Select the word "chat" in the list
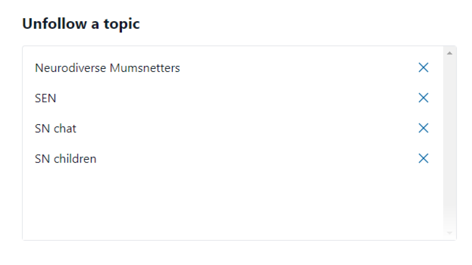Image resolution: width=472 pixels, height=265 pixels. coord(65,129)
